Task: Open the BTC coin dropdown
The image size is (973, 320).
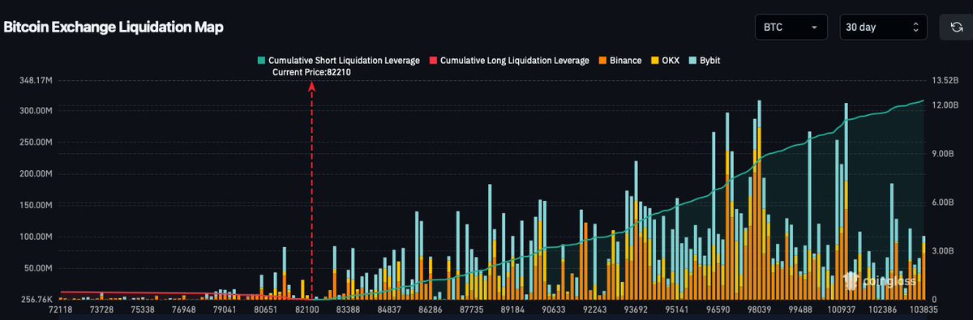Action: pos(791,27)
